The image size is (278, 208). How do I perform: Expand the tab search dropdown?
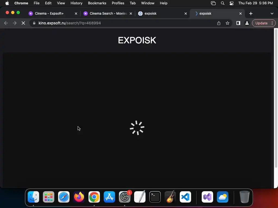coord(272,14)
